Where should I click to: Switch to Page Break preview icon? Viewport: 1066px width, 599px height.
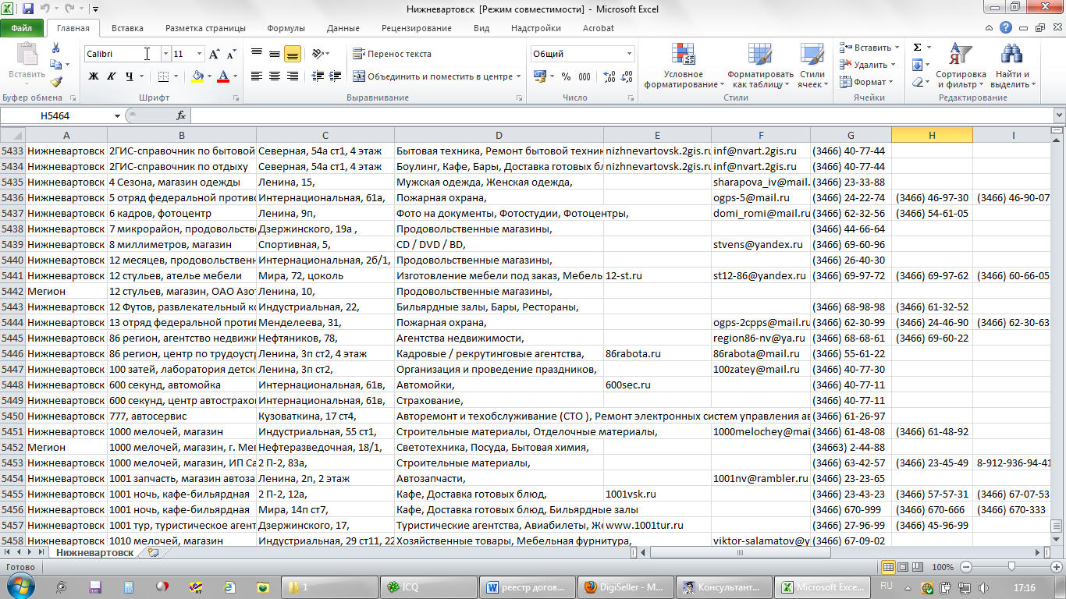click(919, 567)
